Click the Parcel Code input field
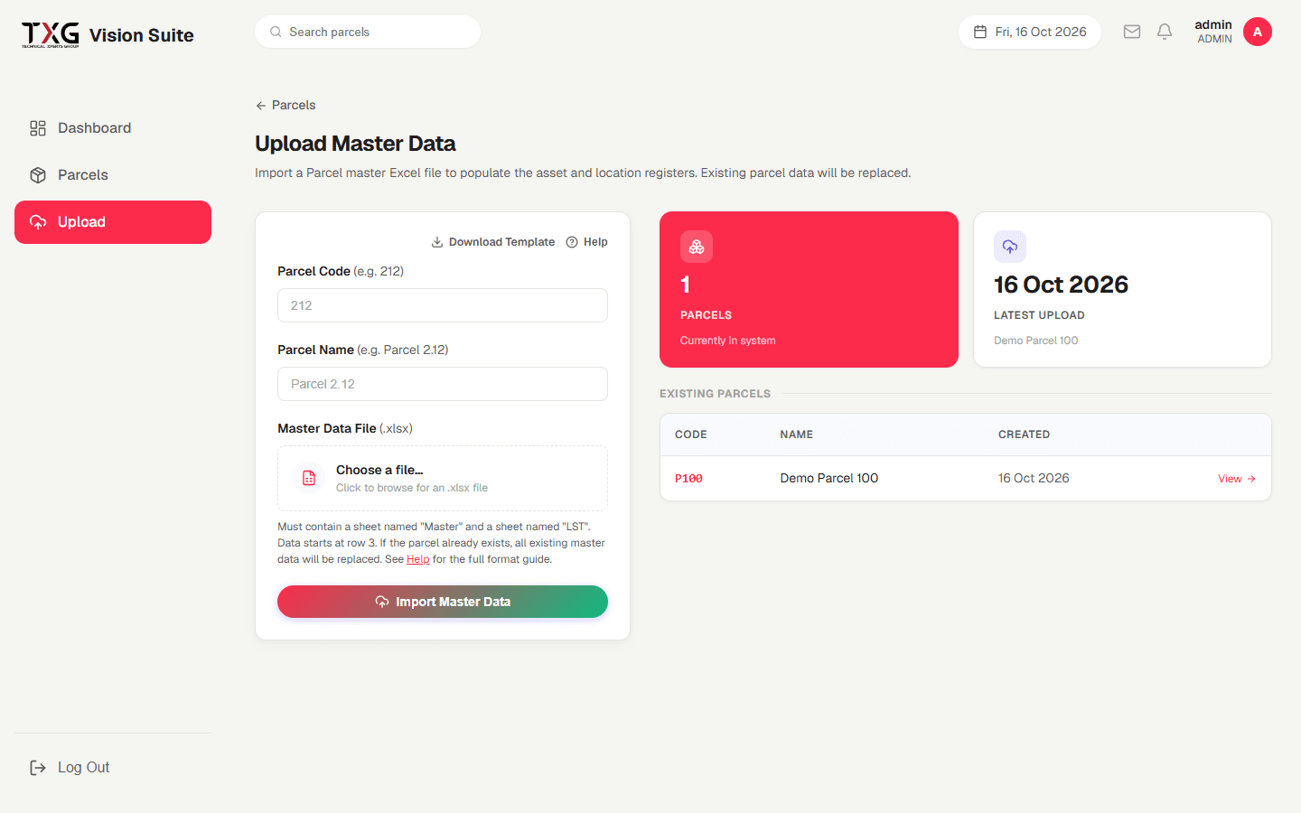The height and width of the screenshot is (813, 1301). click(443, 305)
